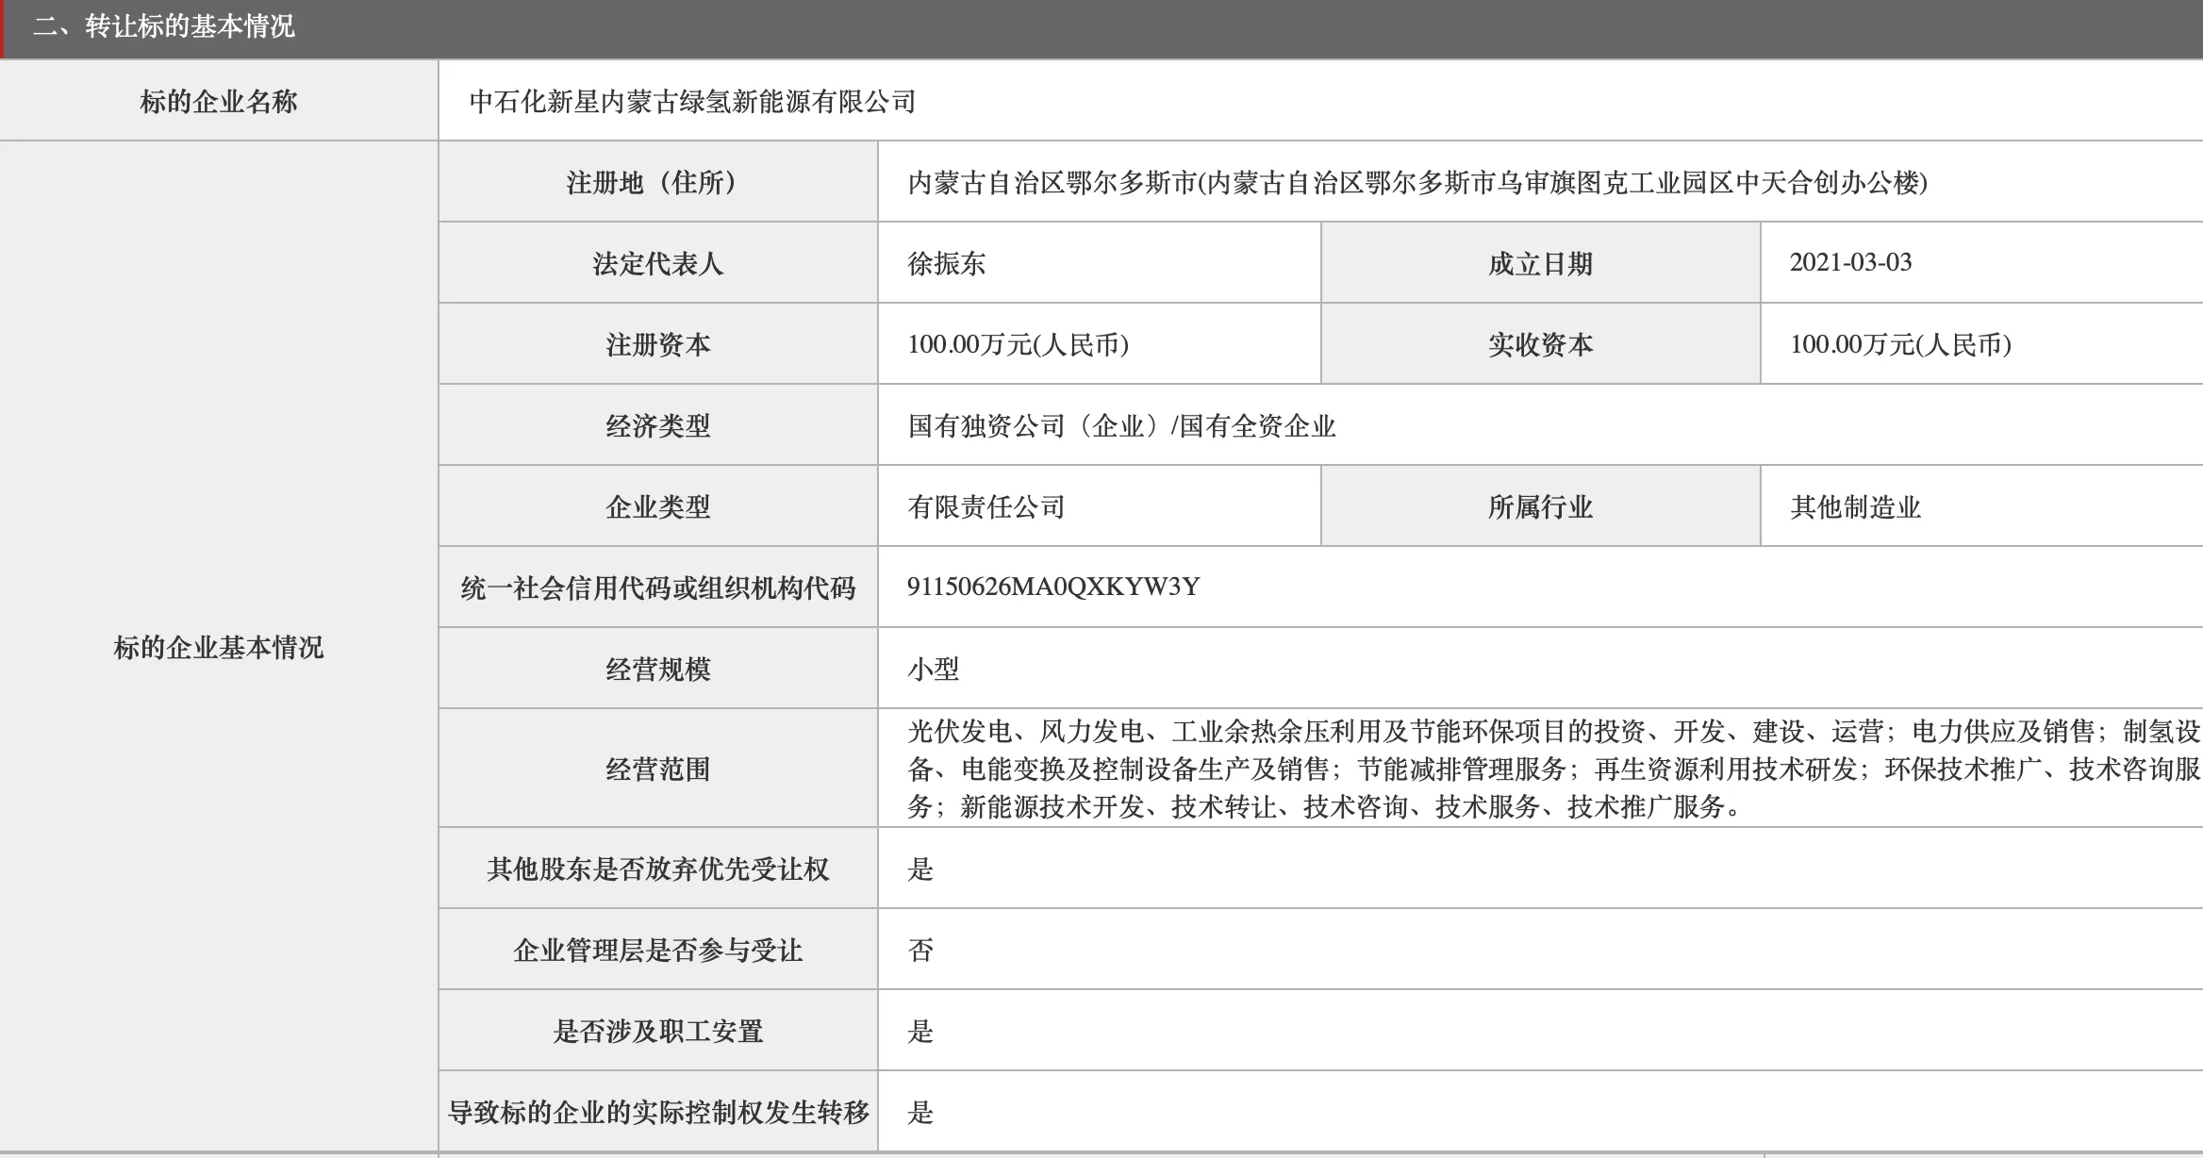Click the 标的企业基本情况 row header
2203x1158 pixels.
pyautogui.click(x=218, y=647)
